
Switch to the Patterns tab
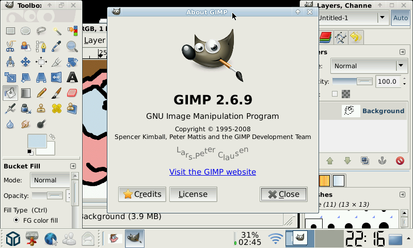click(324, 181)
